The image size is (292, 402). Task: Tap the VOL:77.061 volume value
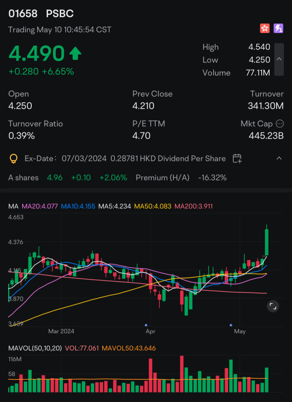point(82,348)
